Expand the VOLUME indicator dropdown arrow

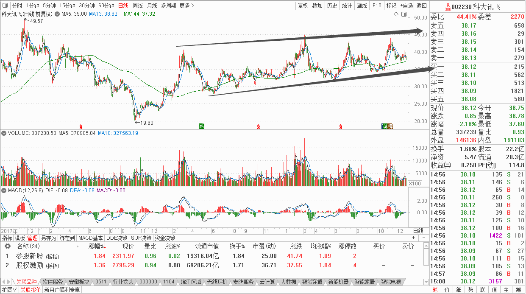(x=4, y=133)
